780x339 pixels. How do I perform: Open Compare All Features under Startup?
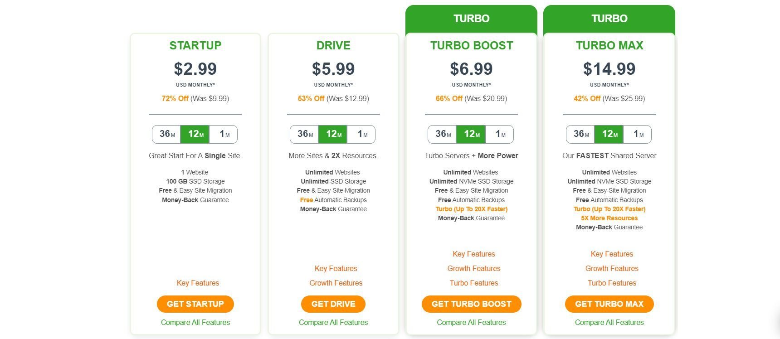[x=195, y=322]
